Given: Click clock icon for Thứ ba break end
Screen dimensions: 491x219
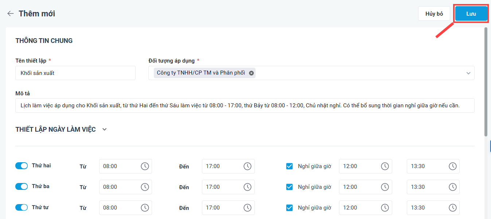Looking at the screenshot, I should click(452, 187).
